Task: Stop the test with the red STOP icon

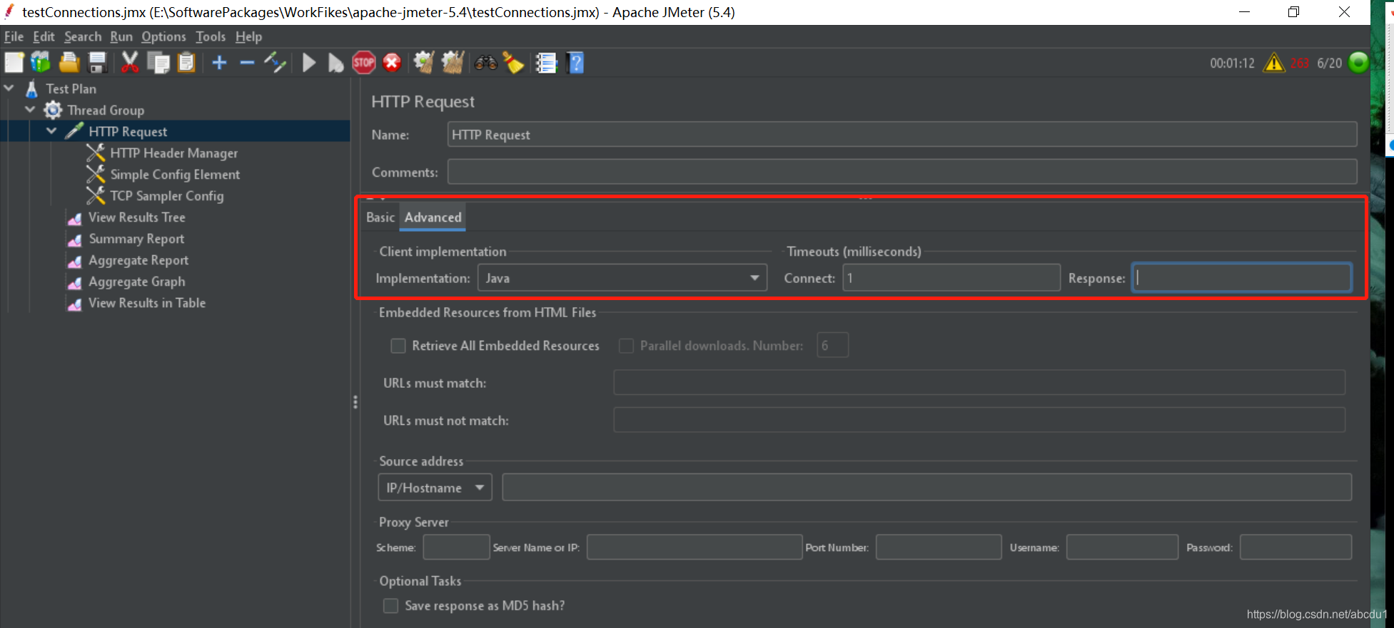Action: 364,63
